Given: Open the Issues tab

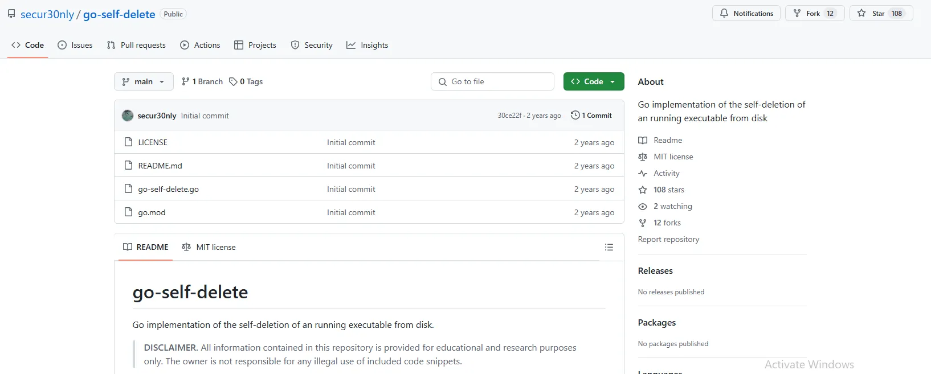Looking at the screenshot, I should point(75,45).
